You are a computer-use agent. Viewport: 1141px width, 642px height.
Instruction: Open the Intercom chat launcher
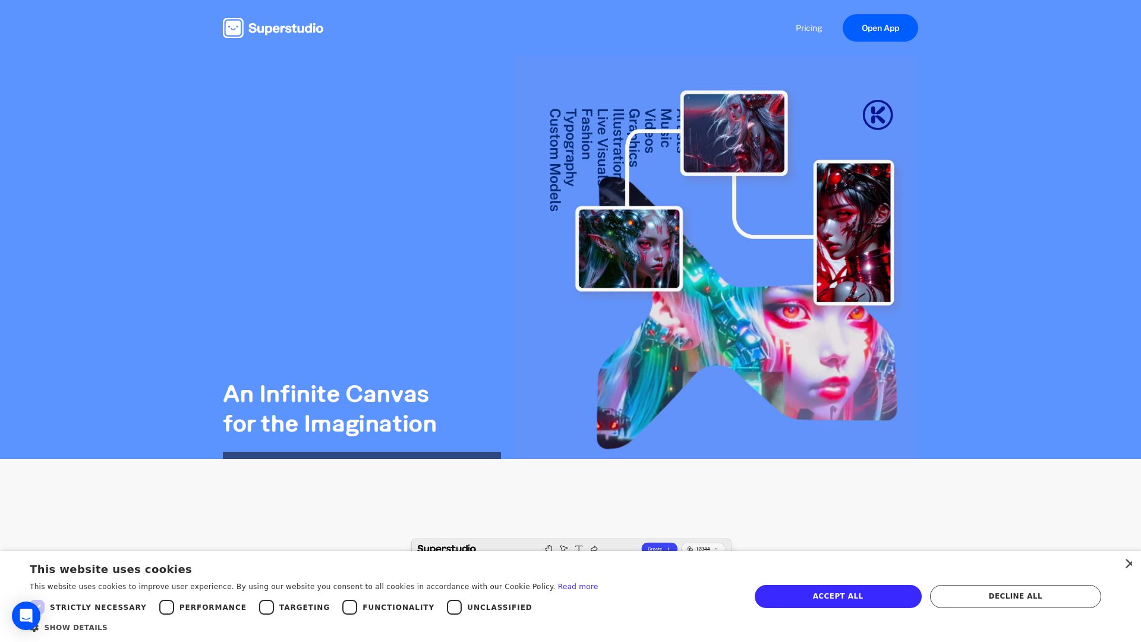pos(26,616)
